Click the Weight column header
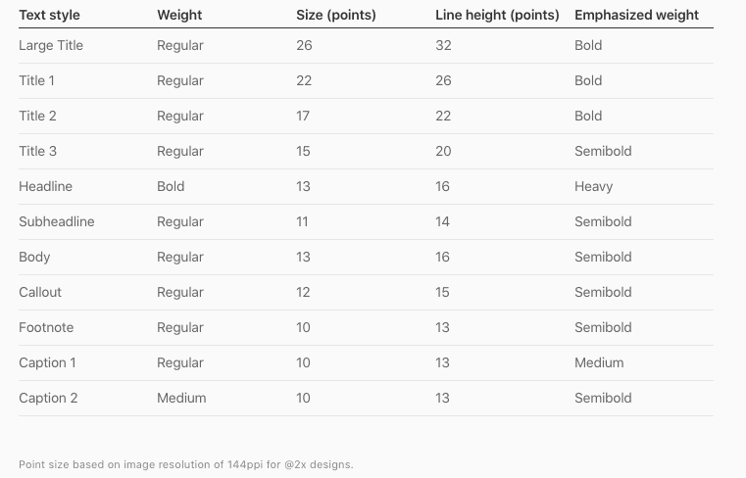This screenshot has width=746, height=478. tap(179, 15)
